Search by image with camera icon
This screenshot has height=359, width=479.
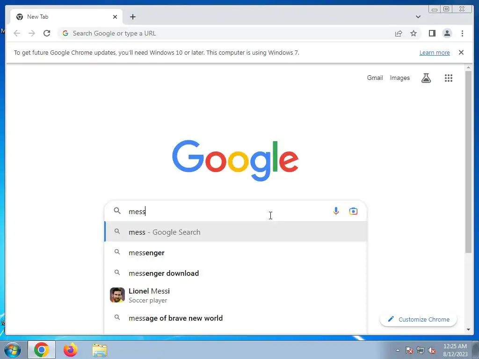pyautogui.click(x=353, y=211)
